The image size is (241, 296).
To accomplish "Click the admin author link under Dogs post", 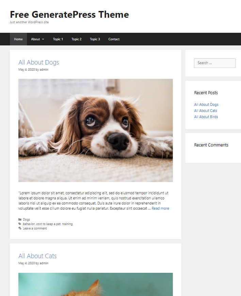I will [44, 70].
